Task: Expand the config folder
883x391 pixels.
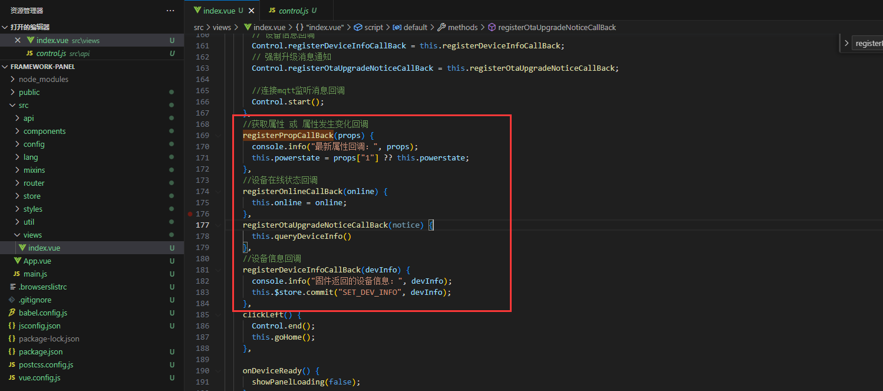Action: (x=18, y=144)
